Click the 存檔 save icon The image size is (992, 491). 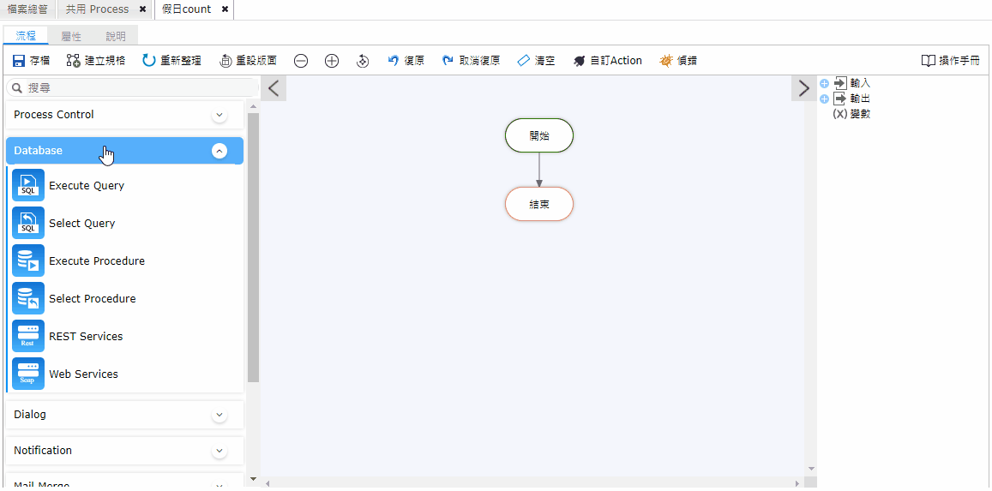(19, 61)
